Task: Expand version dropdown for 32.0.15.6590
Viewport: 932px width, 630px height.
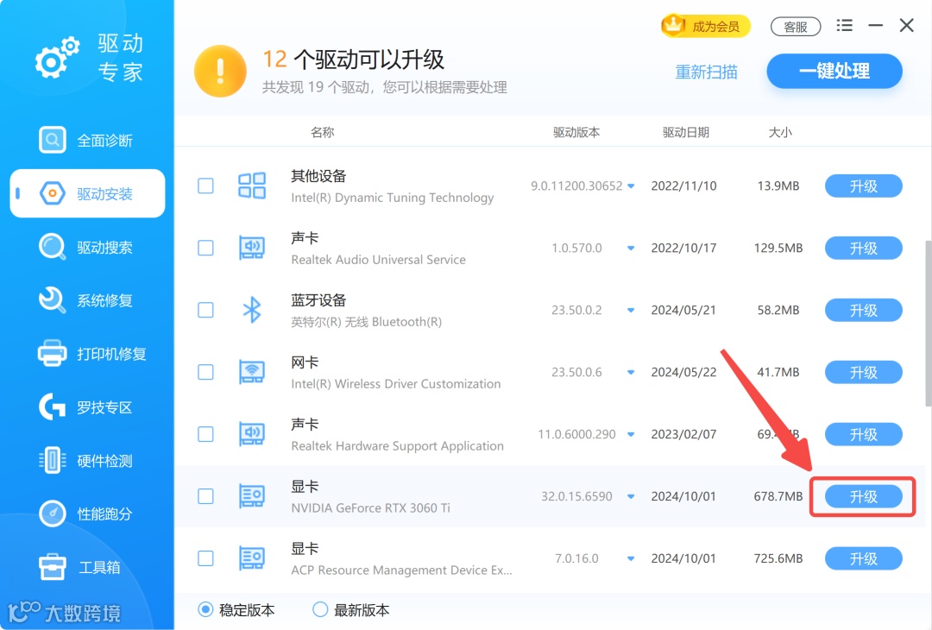Action: pyautogui.click(x=631, y=497)
